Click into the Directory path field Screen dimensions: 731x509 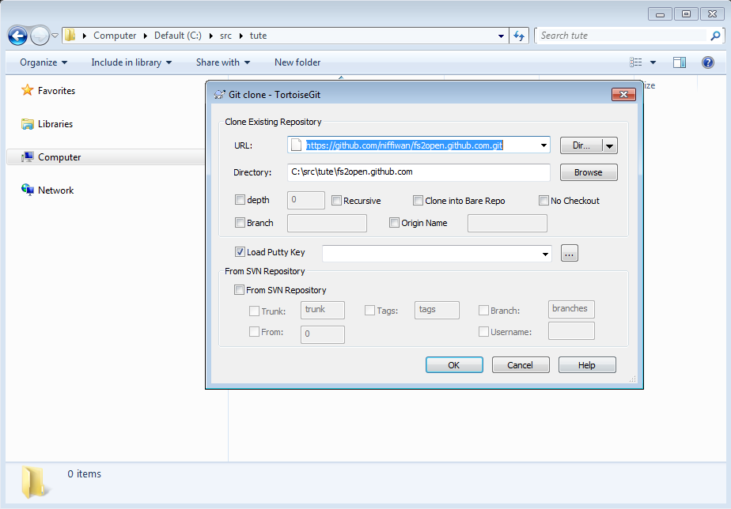[419, 172]
